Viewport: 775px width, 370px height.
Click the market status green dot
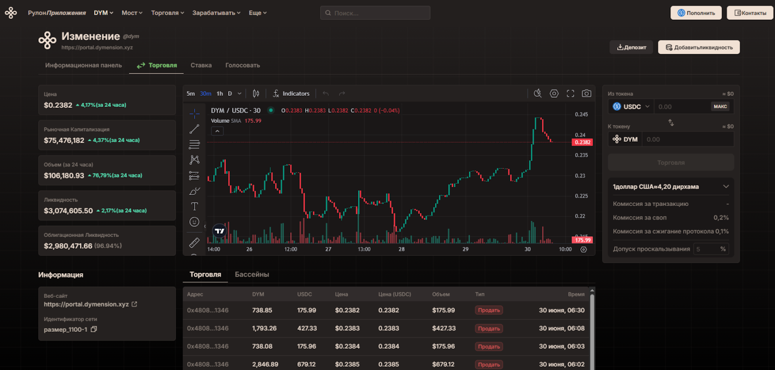pos(271,110)
